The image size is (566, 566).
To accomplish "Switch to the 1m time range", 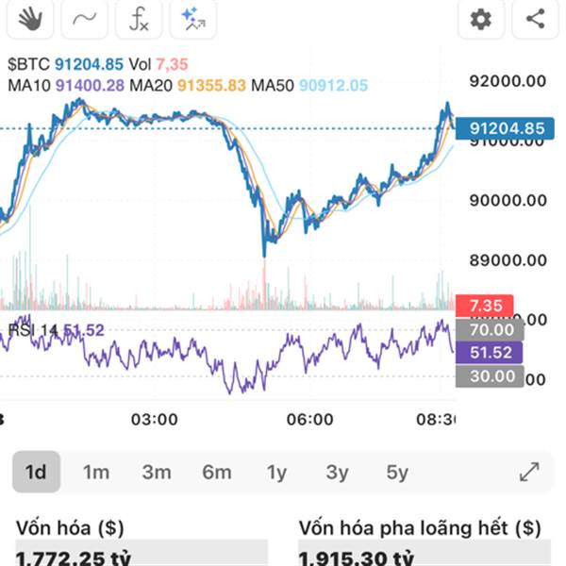I will point(96,473).
